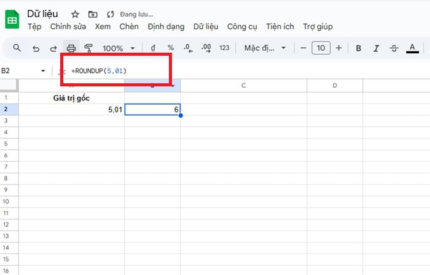Image resolution: width=430 pixels, height=275 pixels.
Task: Open the Trợ giúp menu
Action: pyautogui.click(x=318, y=27)
